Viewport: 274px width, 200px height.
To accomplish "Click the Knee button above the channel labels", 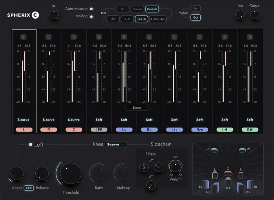I will 137,108.
